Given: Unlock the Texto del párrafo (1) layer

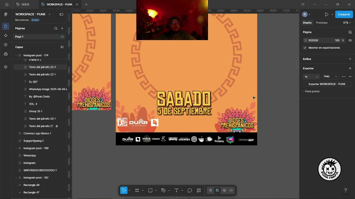Looking at the screenshot, I should (57, 126).
